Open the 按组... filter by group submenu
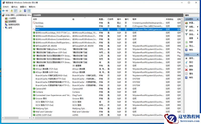This screenshot has height=124, width=201. [x=192, y=34]
